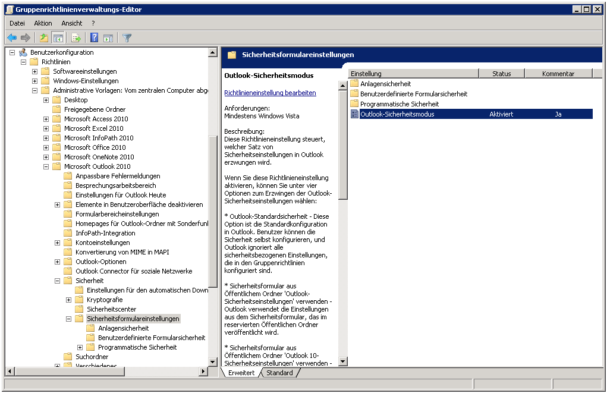Click the Richtlinieneinstellung bearbeiten link
Viewport: 607px width, 393px height.
coord(271,93)
